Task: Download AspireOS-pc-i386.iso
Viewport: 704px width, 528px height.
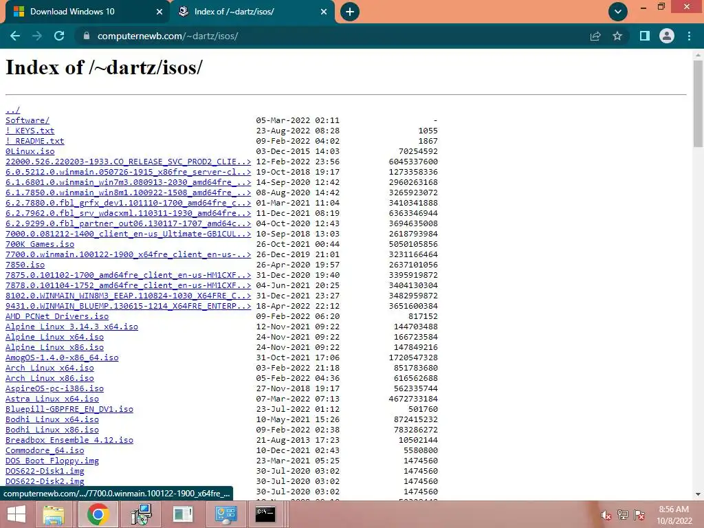Action: [x=55, y=389]
